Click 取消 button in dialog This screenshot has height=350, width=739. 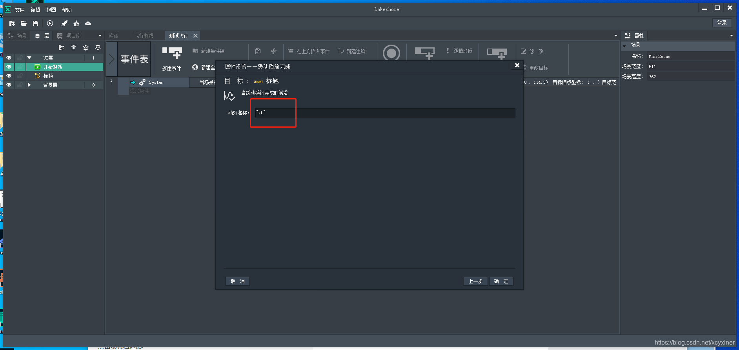(x=238, y=281)
